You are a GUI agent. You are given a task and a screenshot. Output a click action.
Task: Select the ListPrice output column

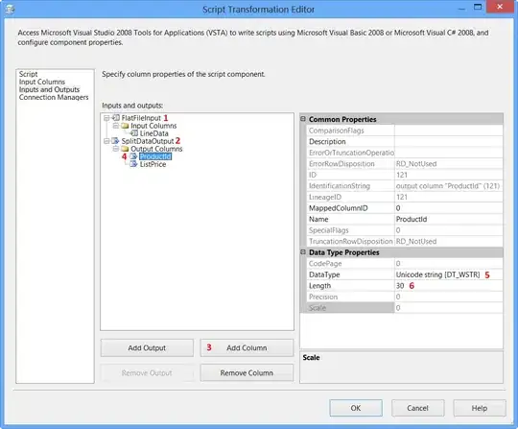(x=153, y=164)
